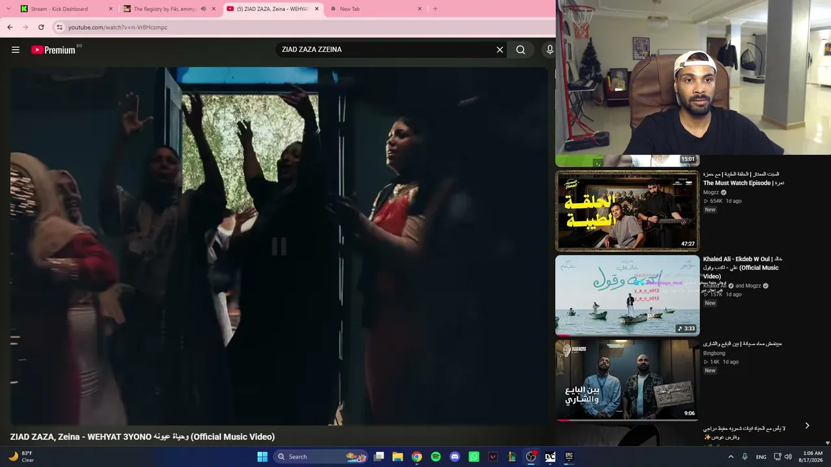The width and height of the screenshot is (831, 467).
Task: Open the tab search dropdown arrow
Action: click(x=8, y=9)
